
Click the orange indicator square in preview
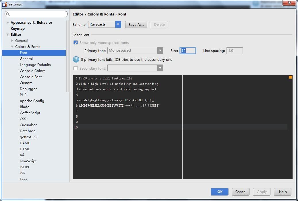[x=291, y=77]
